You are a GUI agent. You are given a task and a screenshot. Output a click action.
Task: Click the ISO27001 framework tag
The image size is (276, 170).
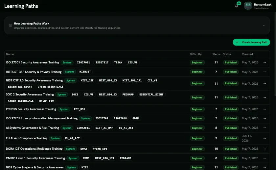pos(83,62)
